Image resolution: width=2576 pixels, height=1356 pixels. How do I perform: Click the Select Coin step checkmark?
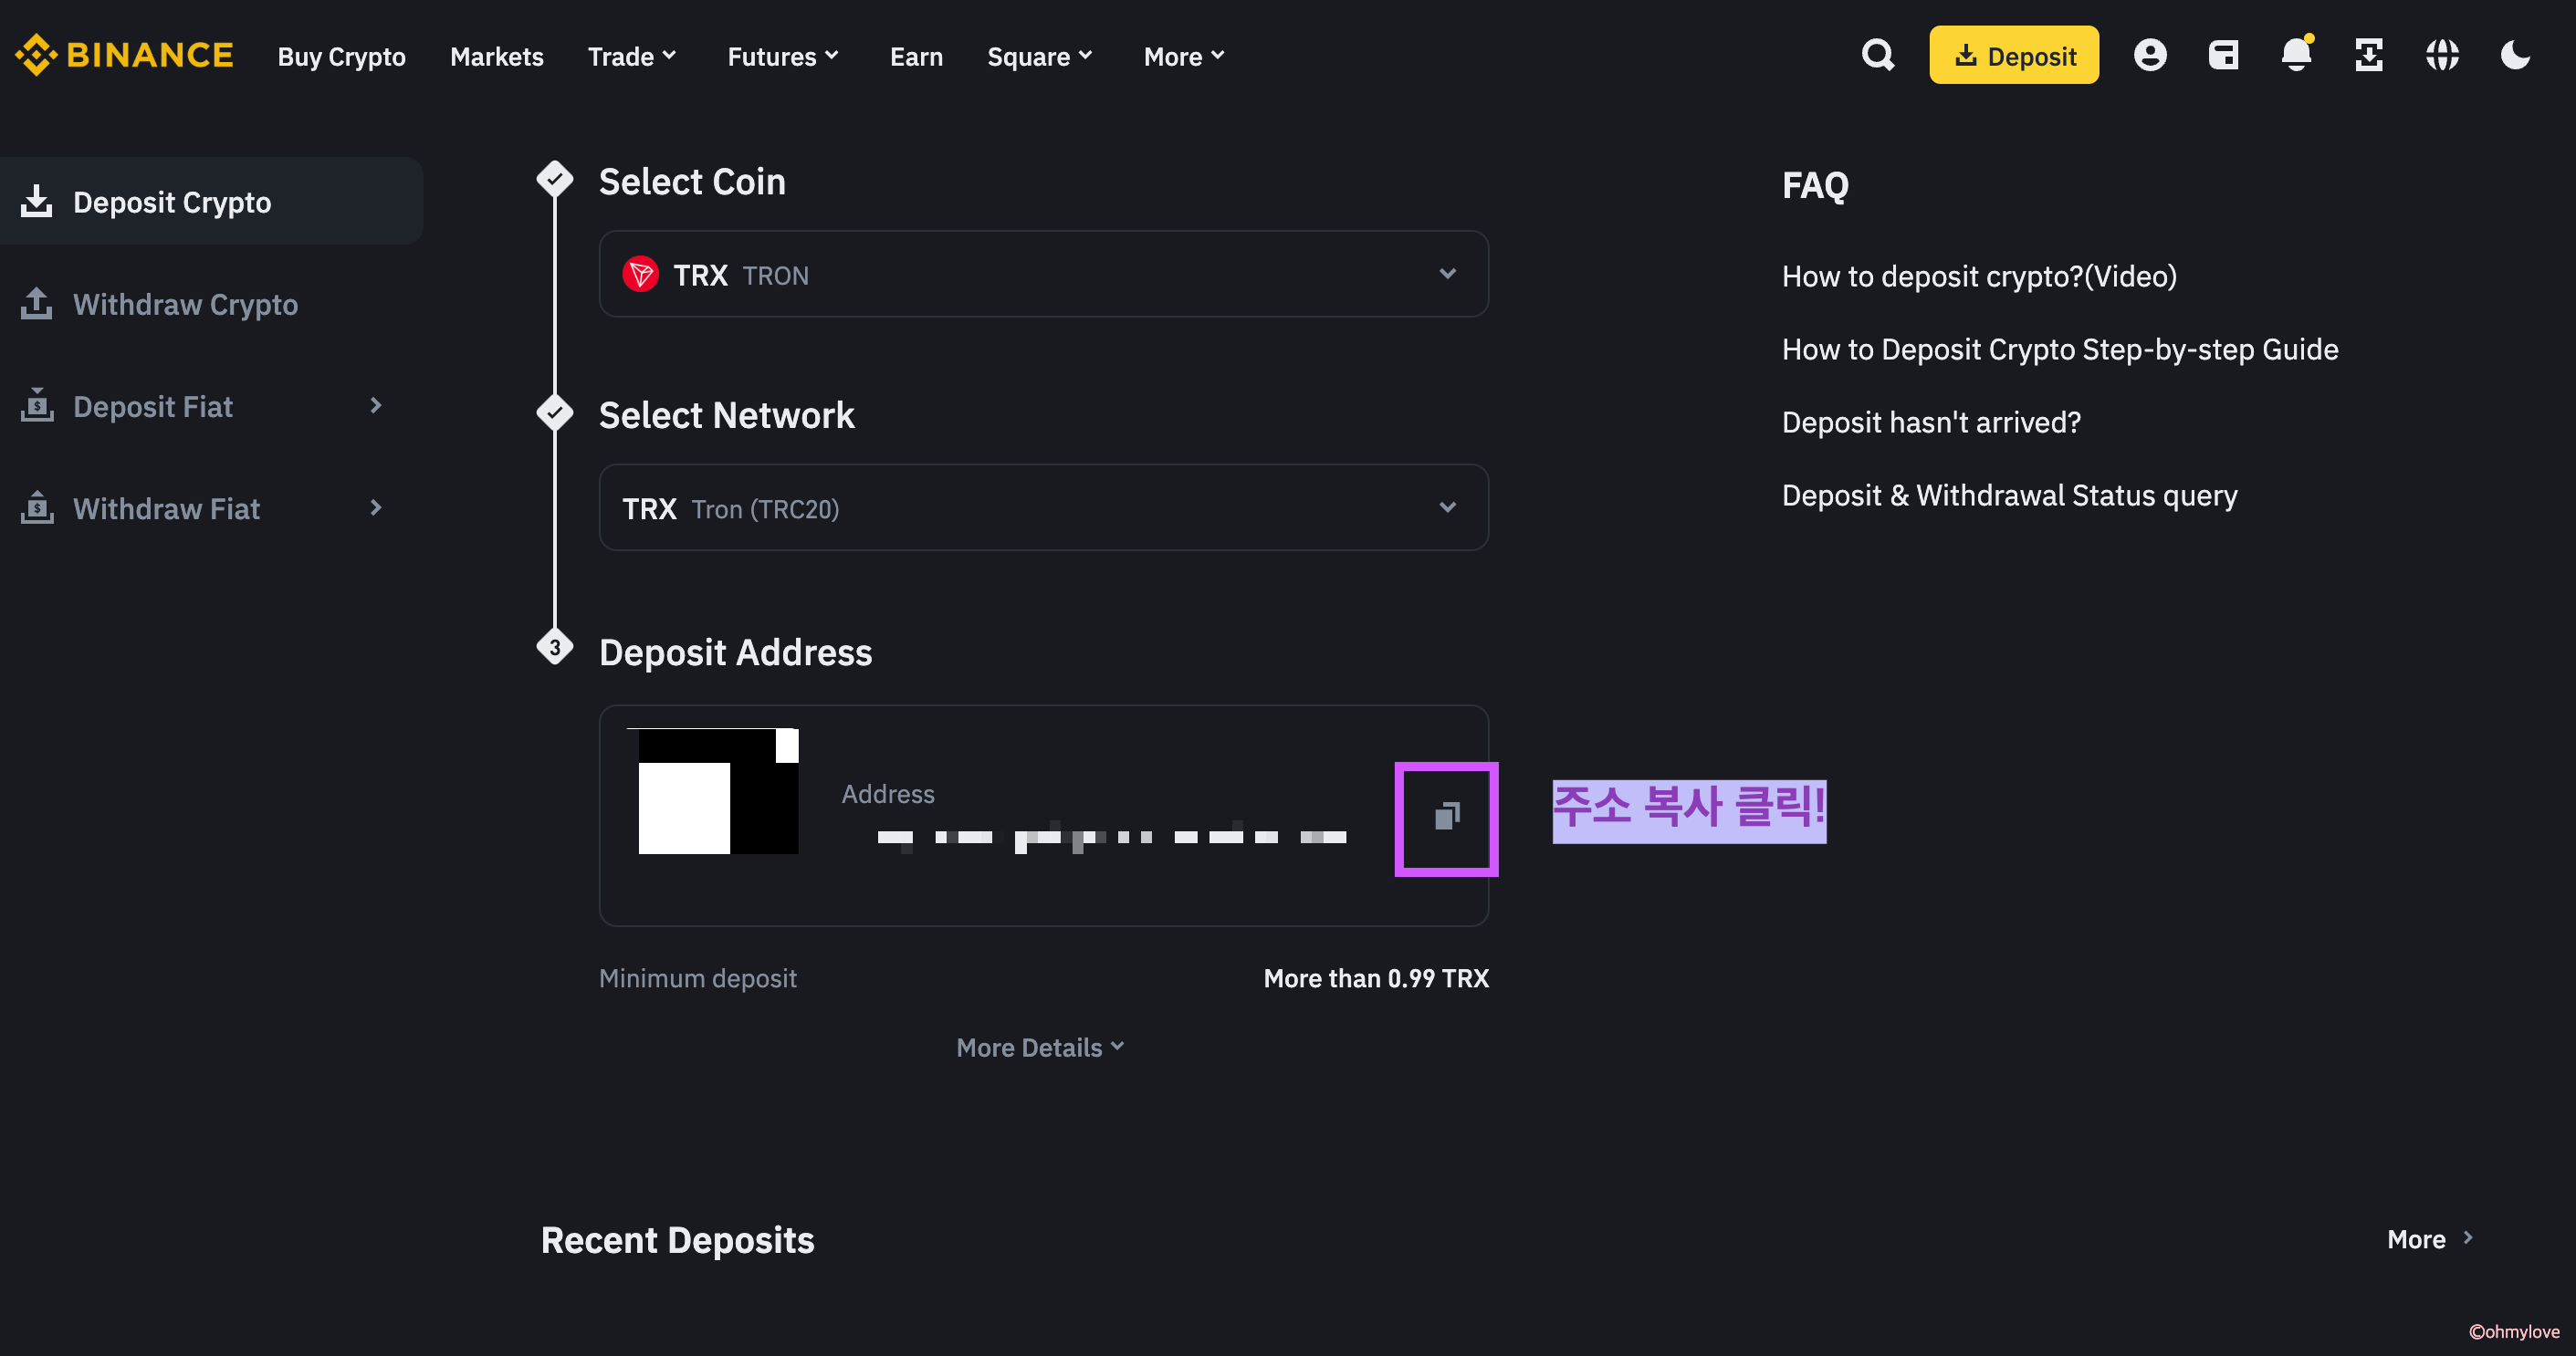point(555,179)
